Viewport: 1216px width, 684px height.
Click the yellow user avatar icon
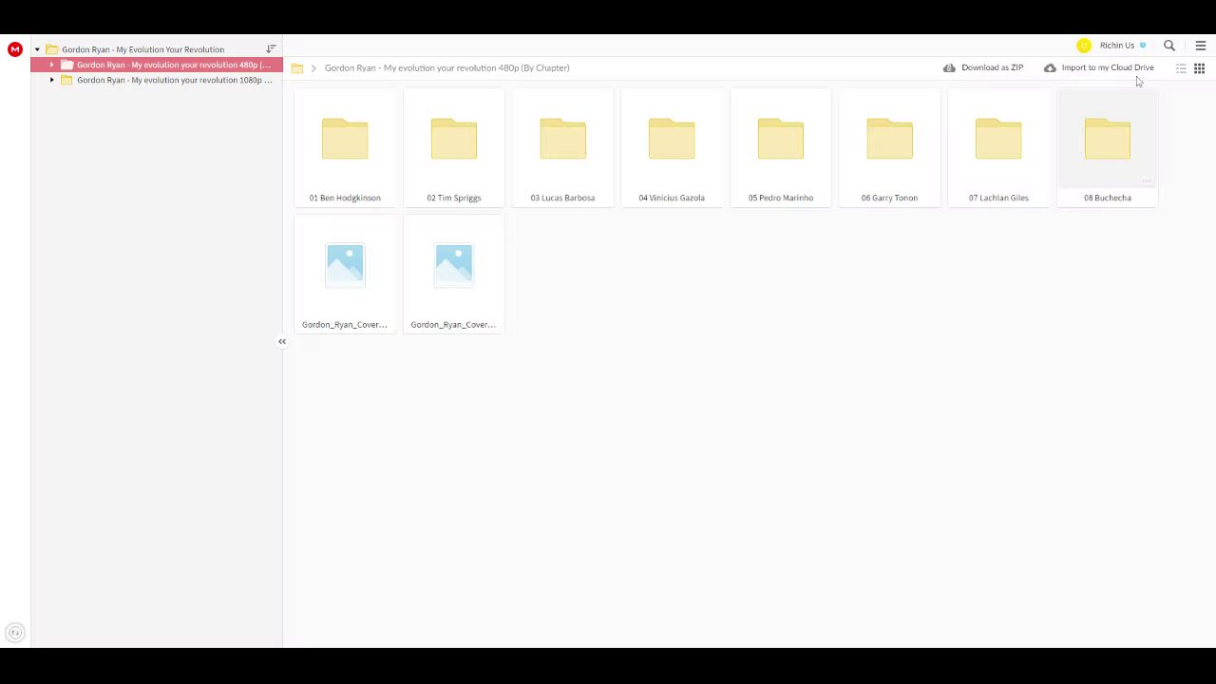click(1084, 46)
